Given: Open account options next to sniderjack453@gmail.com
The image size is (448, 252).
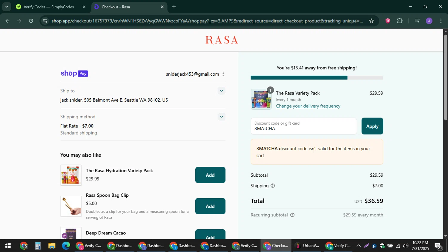Looking at the screenshot, I should tap(223, 74).
